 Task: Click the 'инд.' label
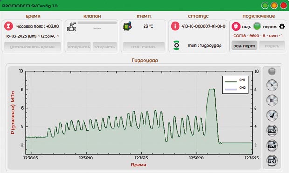click(x=247, y=27)
